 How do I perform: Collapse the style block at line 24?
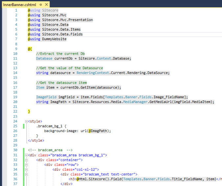click(x=26, y=121)
